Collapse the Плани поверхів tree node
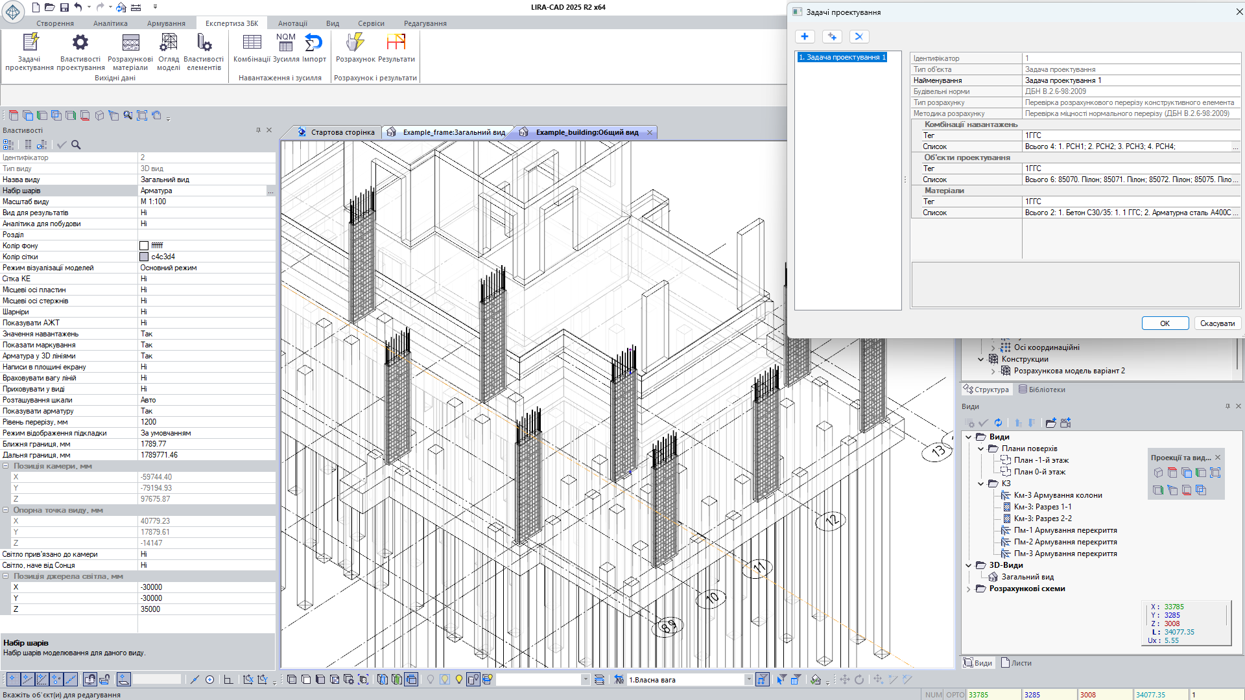This screenshot has width=1245, height=700. (980, 449)
